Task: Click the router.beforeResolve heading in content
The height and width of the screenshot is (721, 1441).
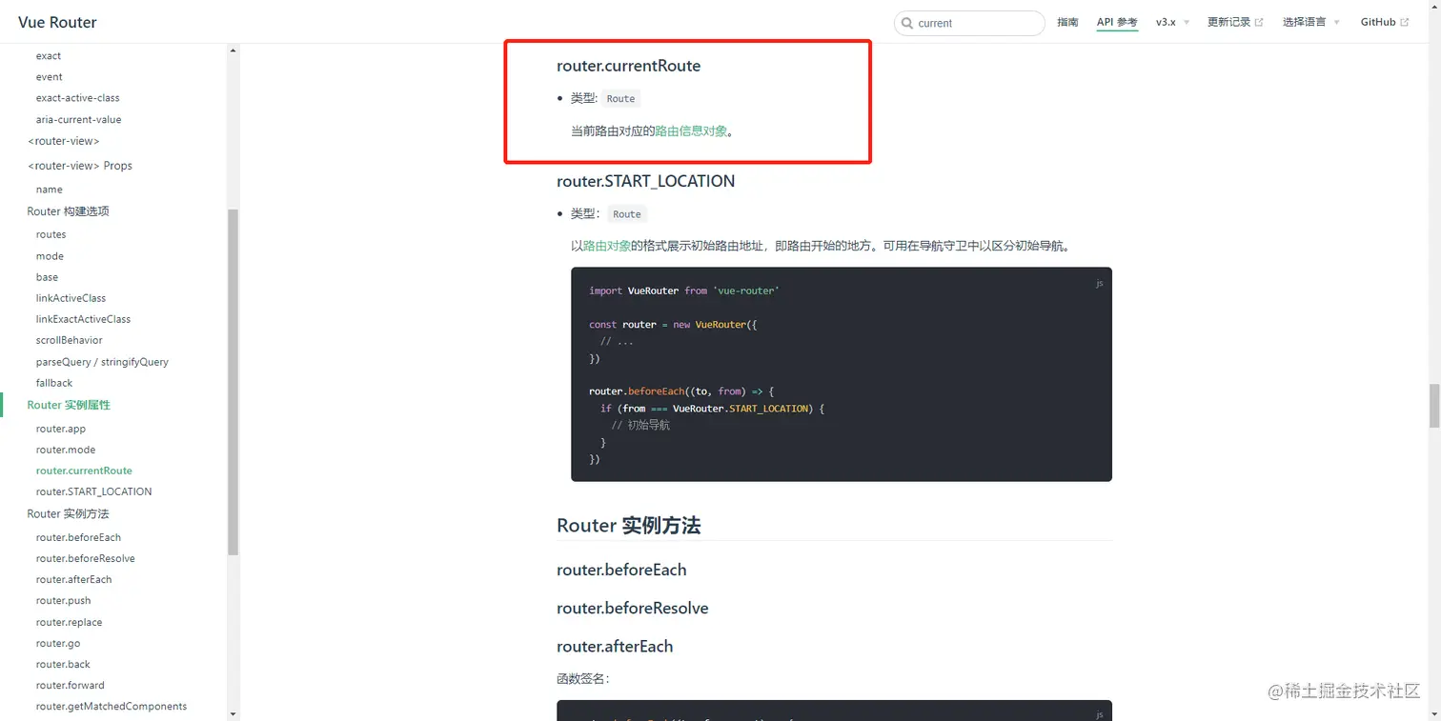Action: pyautogui.click(x=632, y=608)
